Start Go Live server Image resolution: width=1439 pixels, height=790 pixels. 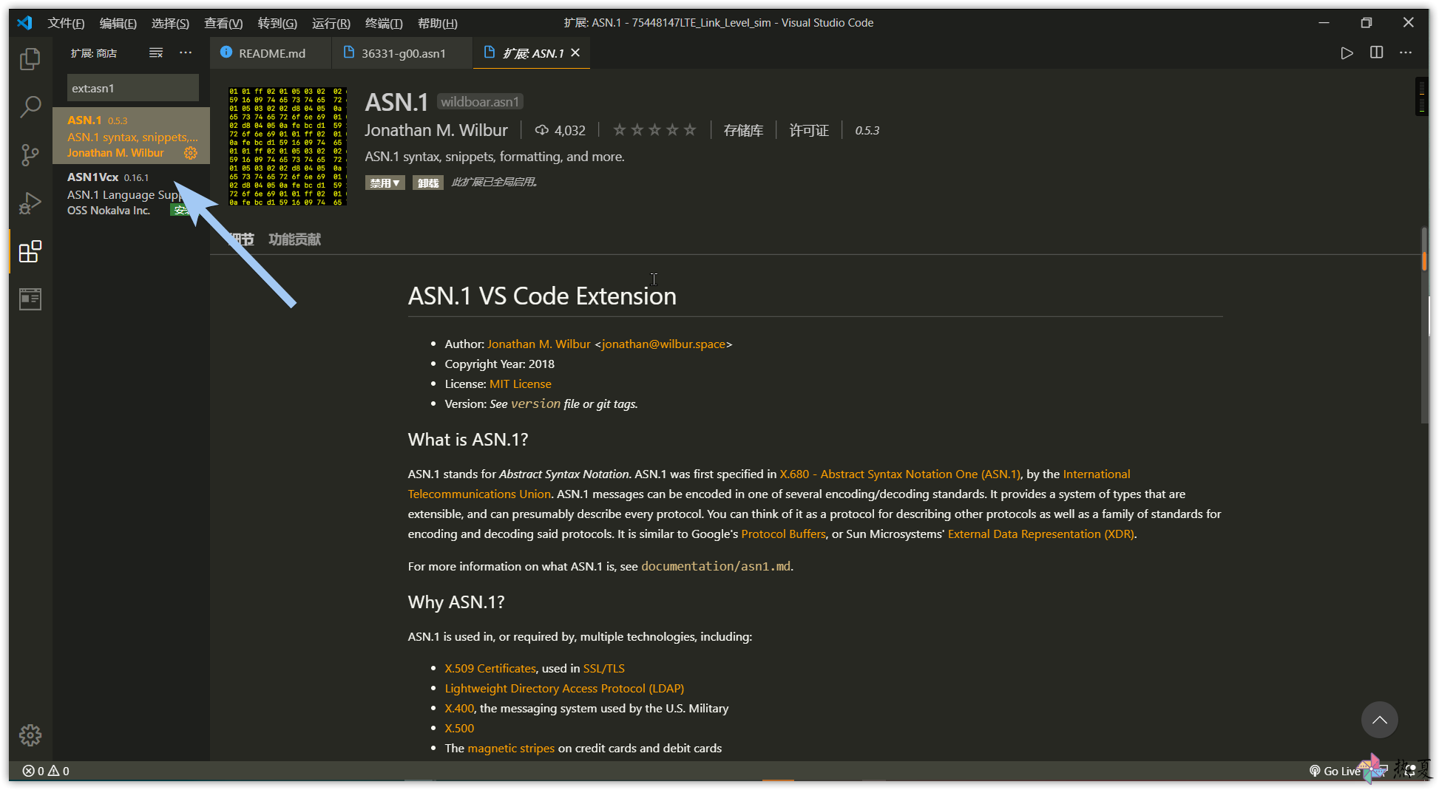[1335, 771]
